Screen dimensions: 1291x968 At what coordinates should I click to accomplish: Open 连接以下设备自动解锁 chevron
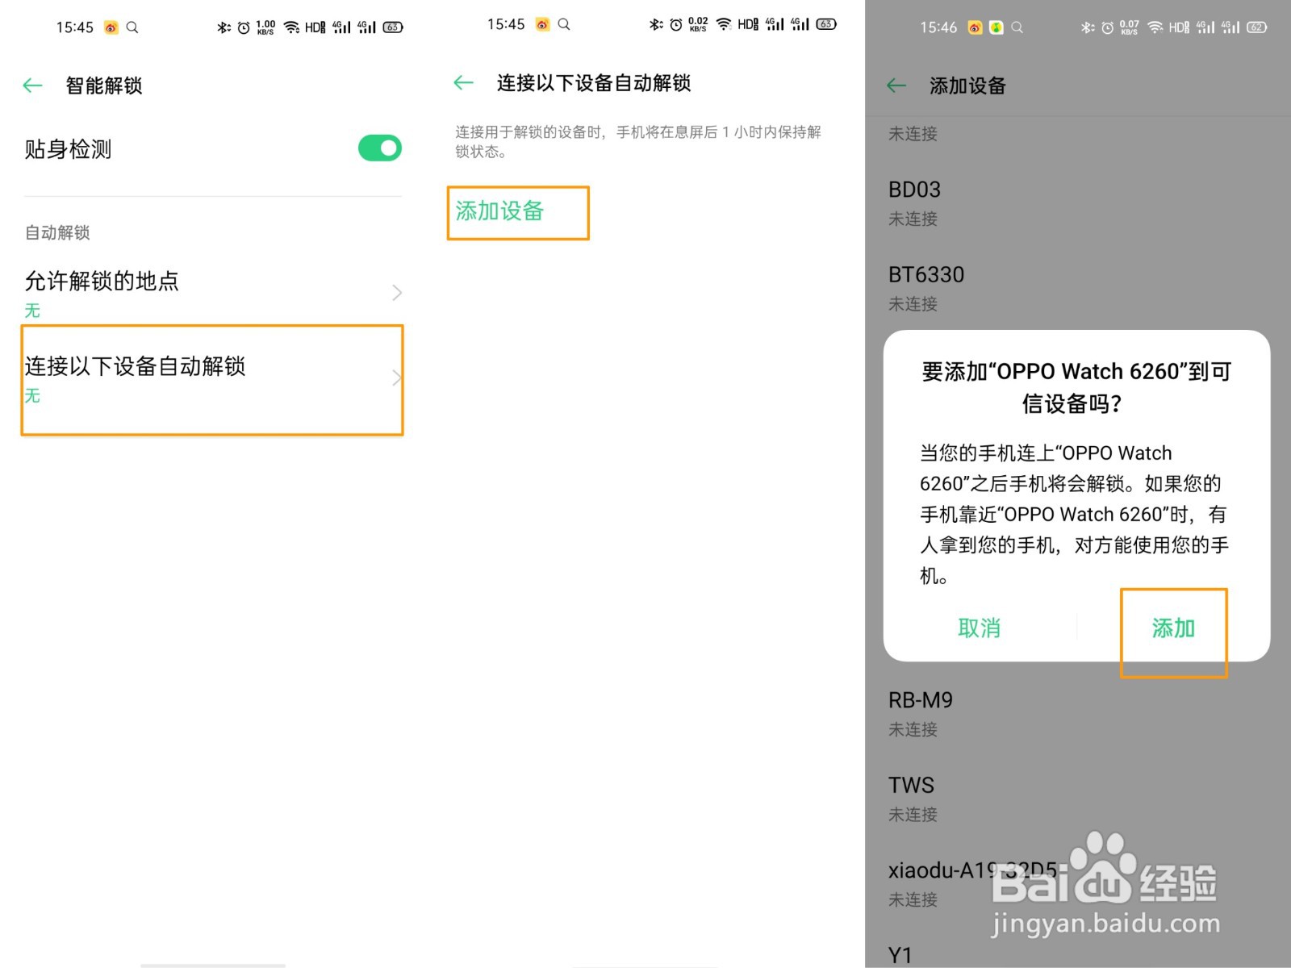(396, 378)
